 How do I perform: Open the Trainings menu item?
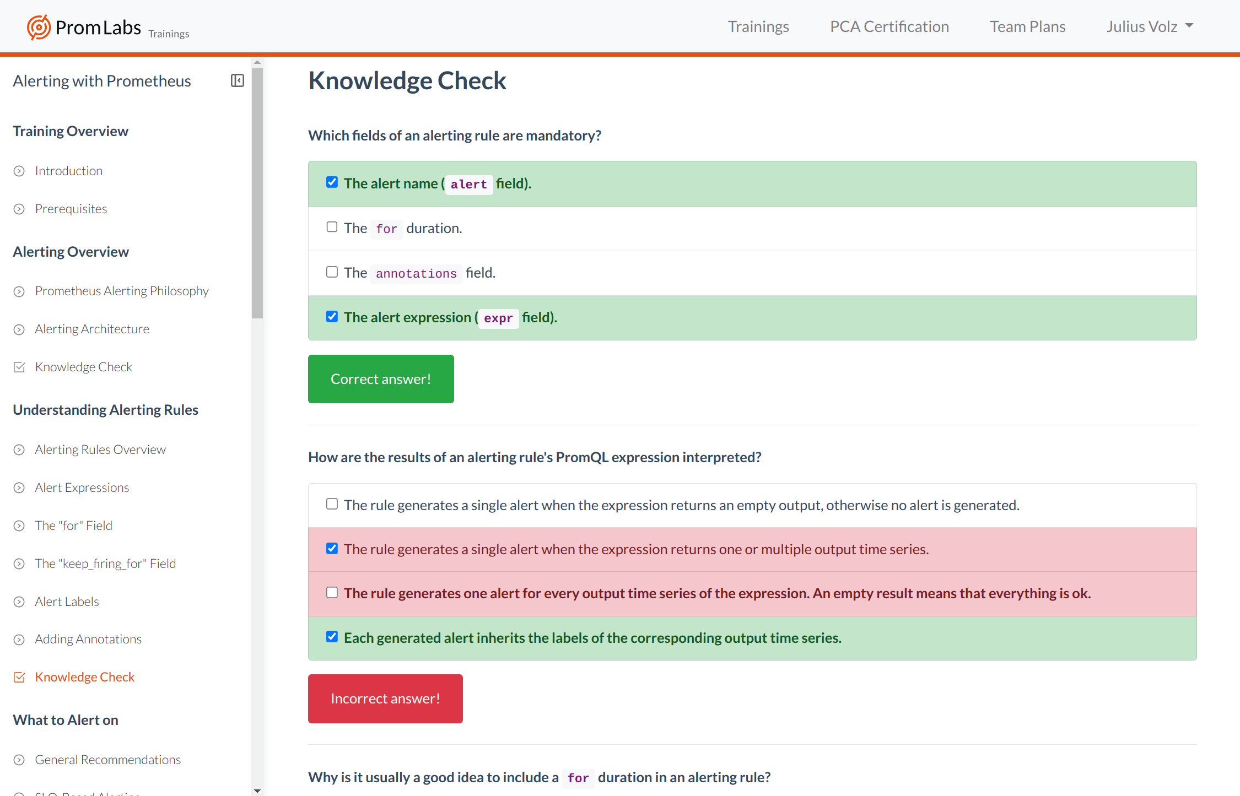tap(758, 26)
